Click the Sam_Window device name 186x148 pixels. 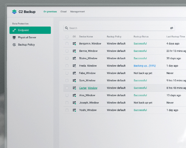pyautogui.click(x=87, y=81)
